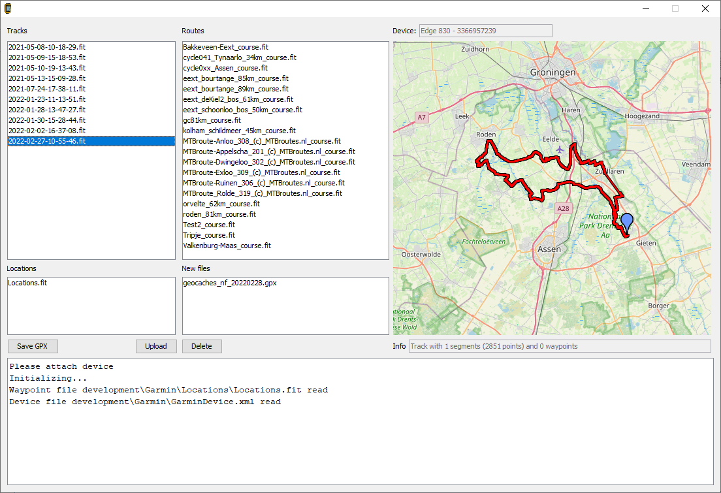Choose roden_81km_course.fit in Routes list
This screenshot has width=721, height=493.
point(219,214)
